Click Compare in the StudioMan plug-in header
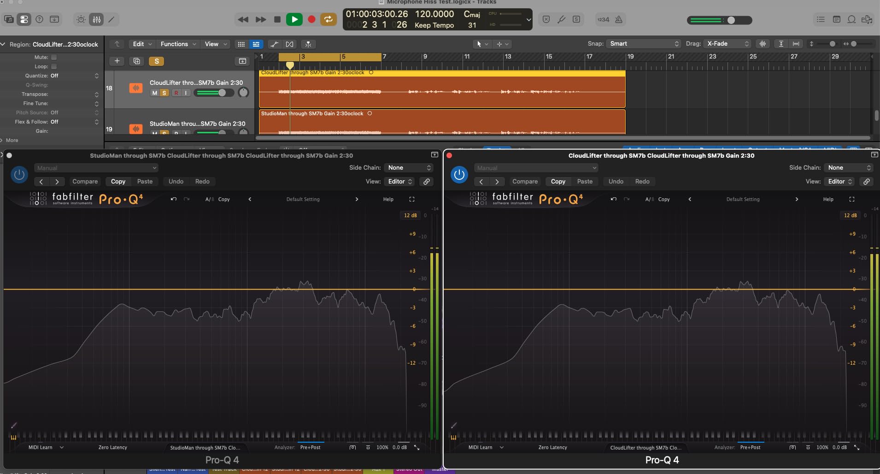The width and height of the screenshot is (880, 474). (x=85, y=182)
